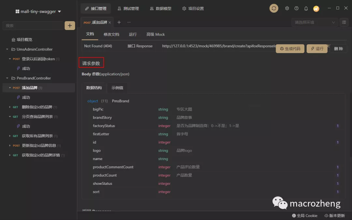Click the lightning icon under 添加品牌

click(18, 97)
